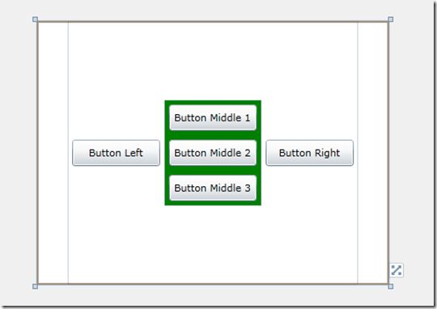
Task: Select the bottom-left corner resize handle
Action: (x=35, y=286)
